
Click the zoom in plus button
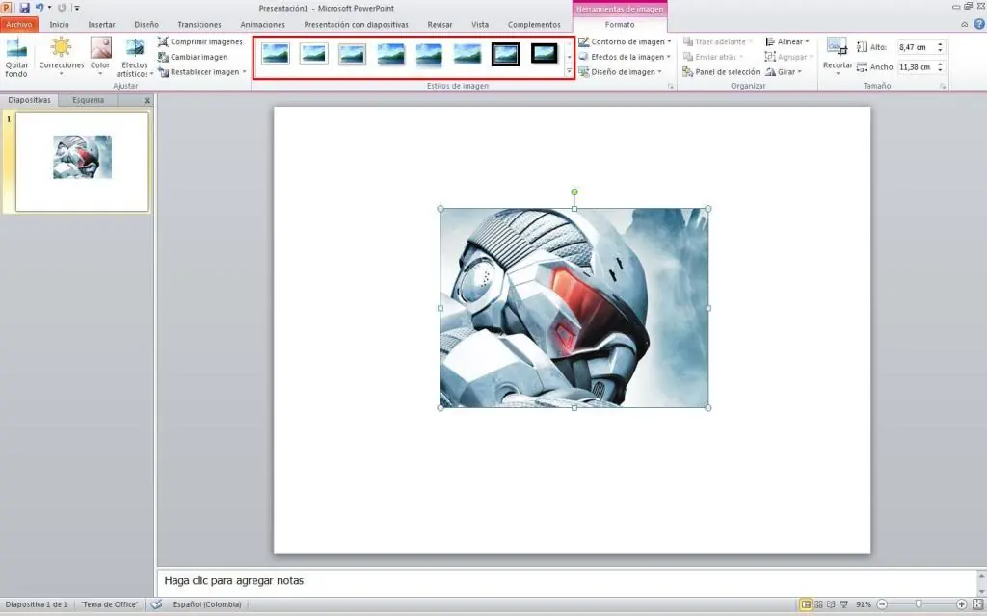click(x=961, y=604)
